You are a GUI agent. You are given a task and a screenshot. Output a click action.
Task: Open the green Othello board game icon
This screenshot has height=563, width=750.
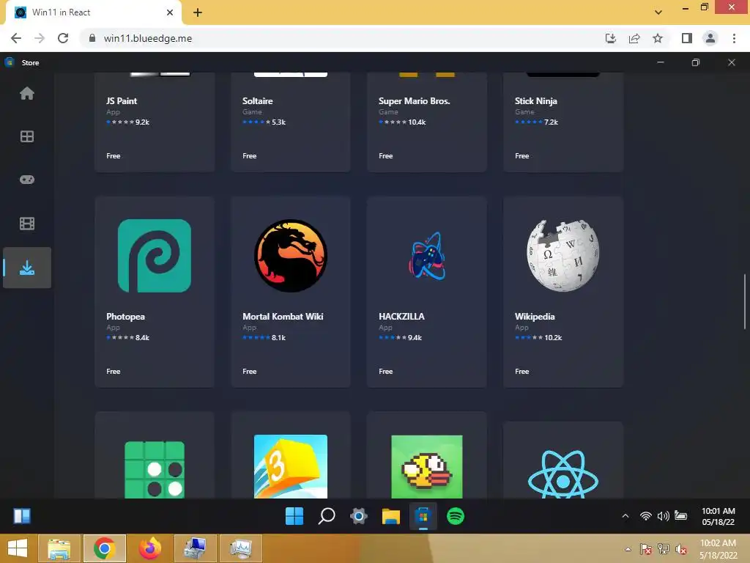(x=155, y=470)
